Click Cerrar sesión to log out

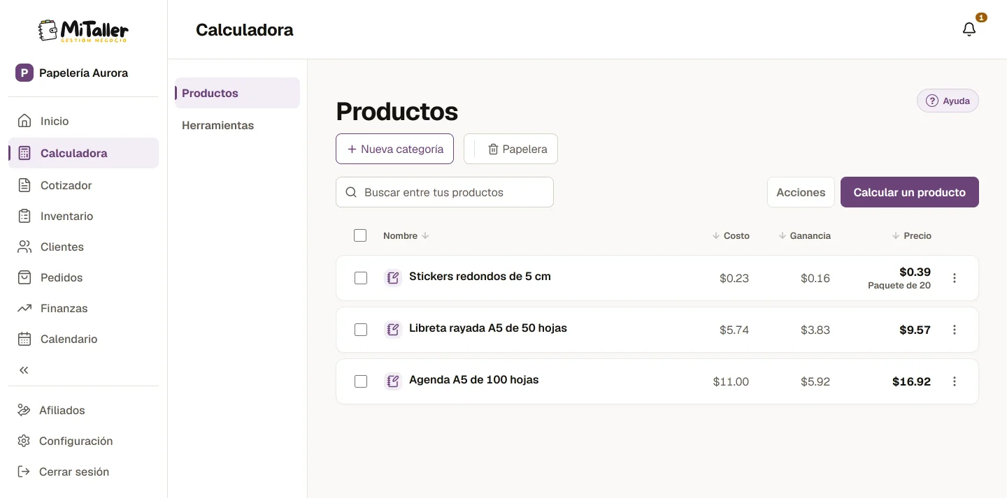tap(83, 471)
